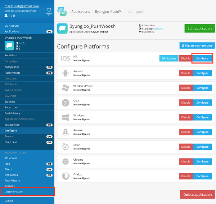Disable the Chrome platform
Image resolution: width=216 pixels, height=204 pixels.
186,162
